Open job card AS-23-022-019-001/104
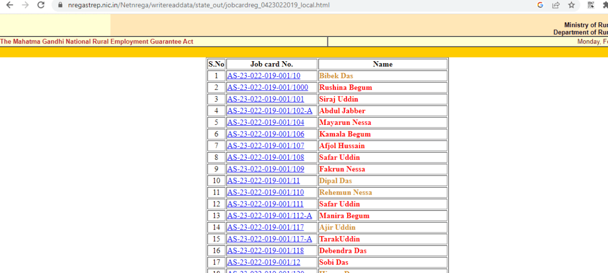This screenshot has height=273, width=608. pos(265,122)
